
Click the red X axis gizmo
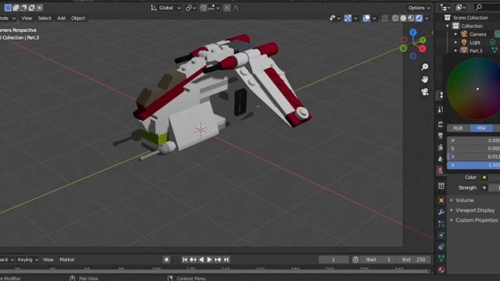[x=422, y=48]
